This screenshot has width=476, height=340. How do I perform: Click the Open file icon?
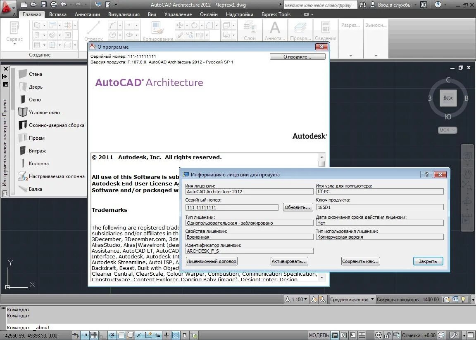34,5
